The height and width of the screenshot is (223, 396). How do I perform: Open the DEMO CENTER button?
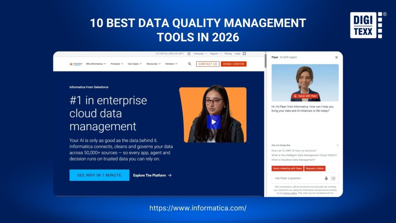[x=234, y=64]
